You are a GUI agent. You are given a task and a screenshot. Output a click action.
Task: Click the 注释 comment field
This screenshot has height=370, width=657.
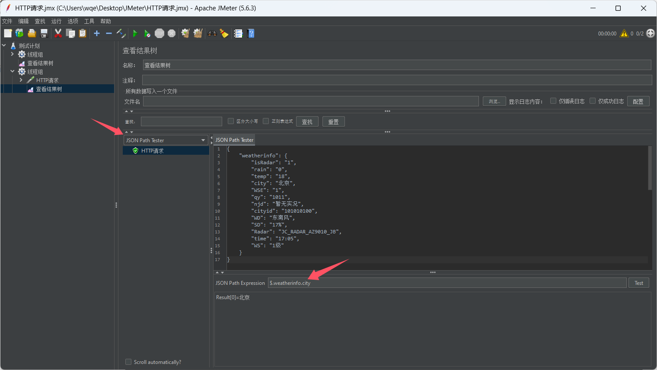[397, 80]
